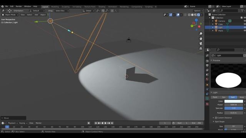Screen dimensions: 246x138
Task: Click the Blender logo icon
Action: tap(2, 7)
